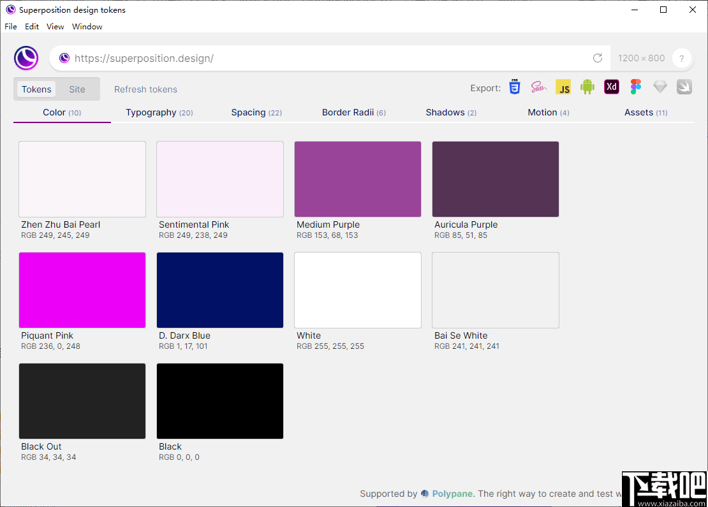Image resolution: width=708 pixels, height=507 pixels.
Task: Export tokens to Sass
Action: (539, 87)
